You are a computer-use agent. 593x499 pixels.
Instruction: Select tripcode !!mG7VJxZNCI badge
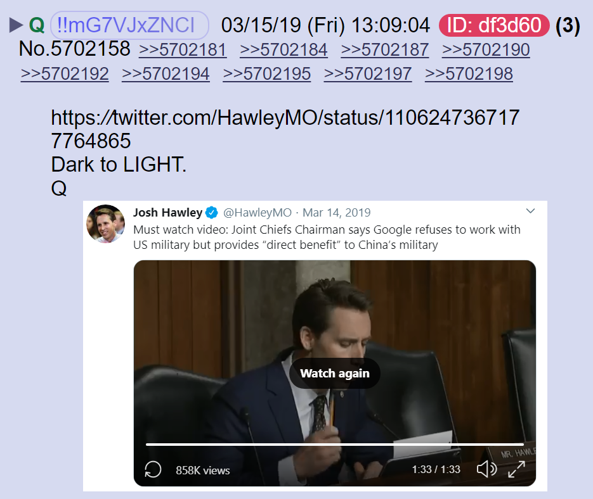point(129,25)
